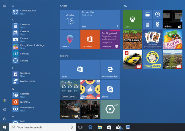Open the Mail live tile
The width and height of the screenshot is (185, 131).
point(100,19)
